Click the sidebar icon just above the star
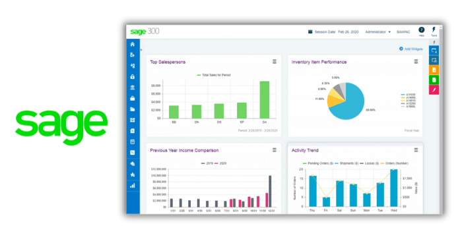Viewport: 462px width, 237px height. coord(133,164)
